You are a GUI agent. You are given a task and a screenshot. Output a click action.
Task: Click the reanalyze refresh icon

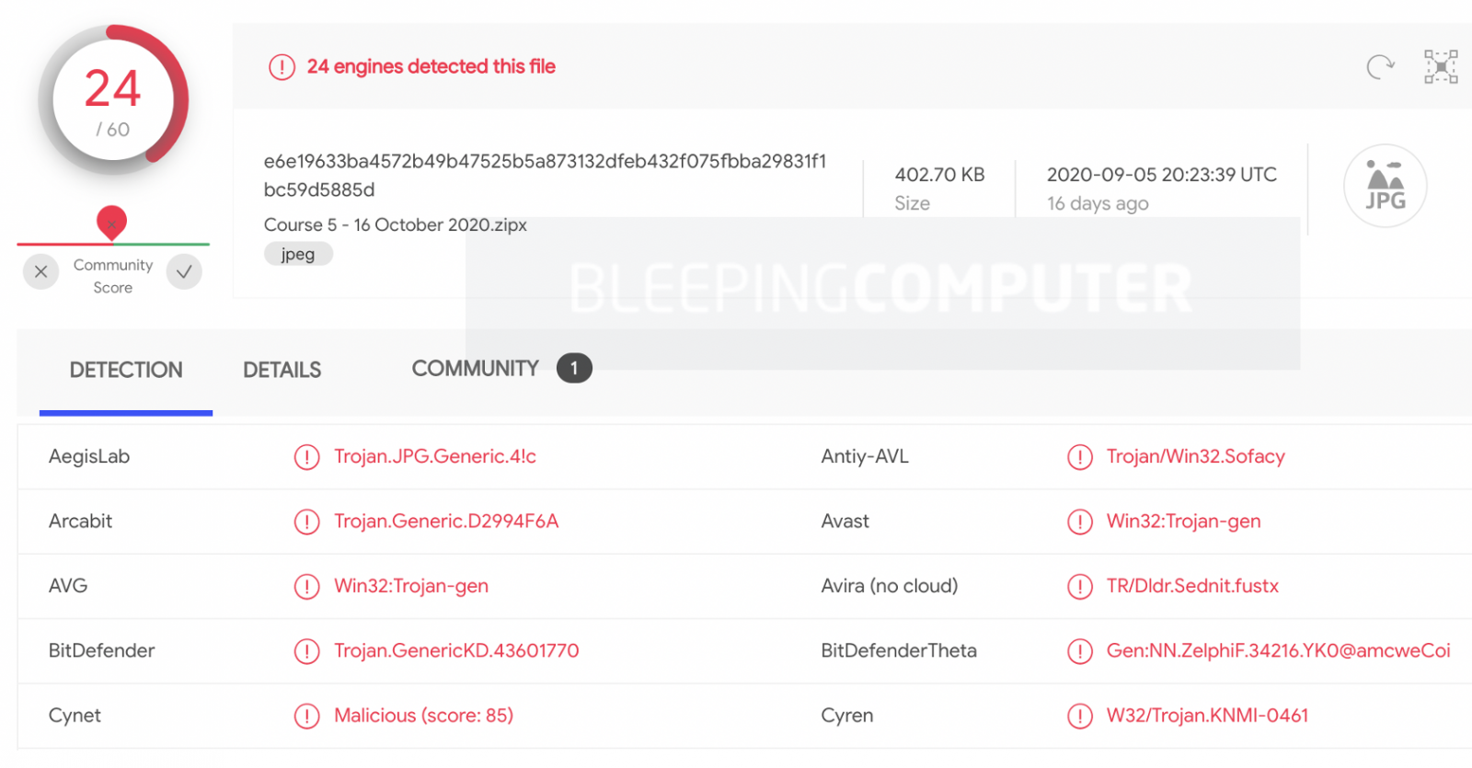[1380, 67]
